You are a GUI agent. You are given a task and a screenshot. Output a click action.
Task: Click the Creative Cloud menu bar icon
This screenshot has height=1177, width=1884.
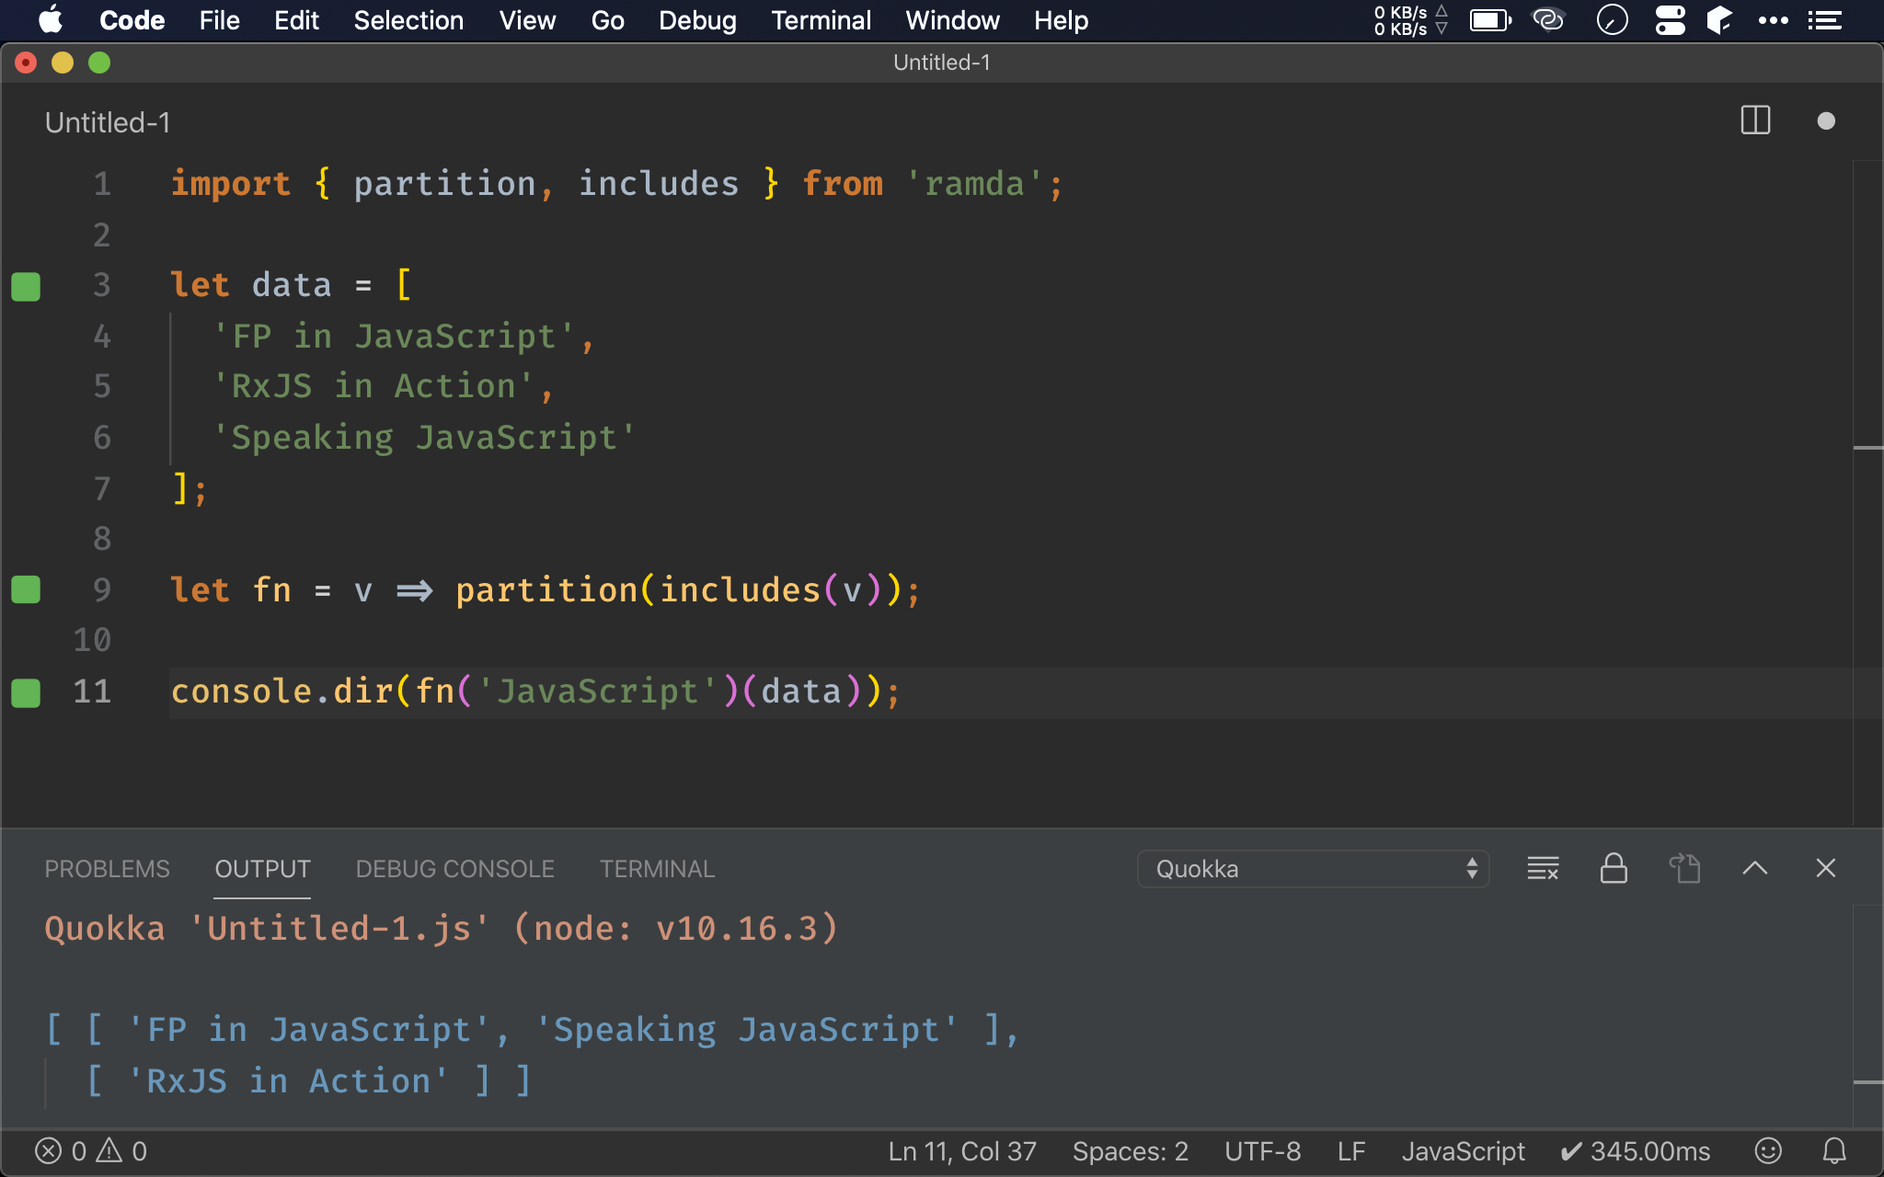click(1548, 19)
